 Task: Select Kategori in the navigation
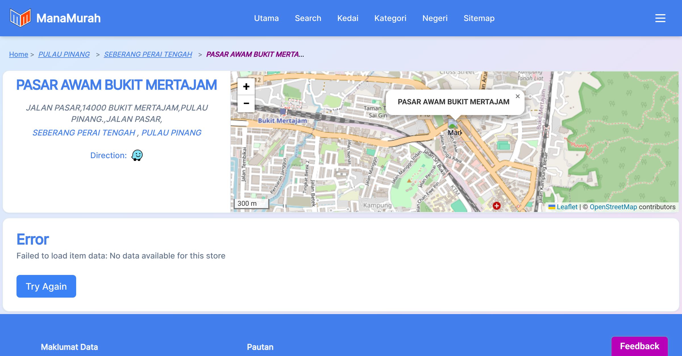click(390, 18)
